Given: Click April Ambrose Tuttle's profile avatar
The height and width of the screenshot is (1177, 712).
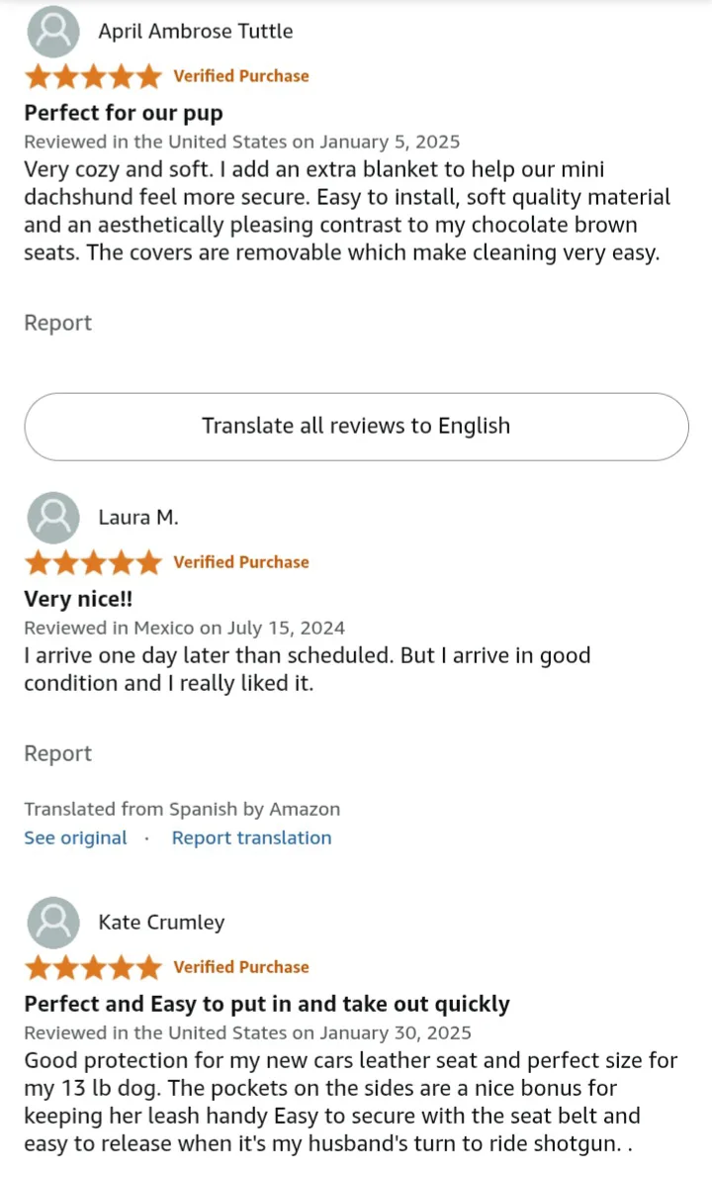Looking at the screenshot, I should point(53,32).
